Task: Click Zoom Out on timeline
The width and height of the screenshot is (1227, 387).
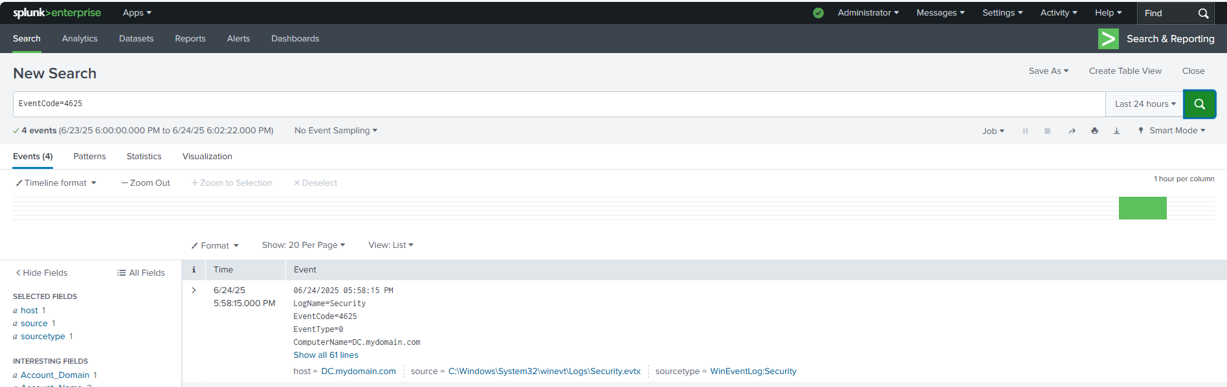Action: click(146, 183)
